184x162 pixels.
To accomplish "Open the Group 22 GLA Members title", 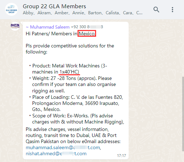I will [x=54, y=6].
